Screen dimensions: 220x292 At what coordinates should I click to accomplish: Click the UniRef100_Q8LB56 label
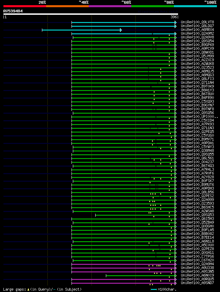point(197,192)
